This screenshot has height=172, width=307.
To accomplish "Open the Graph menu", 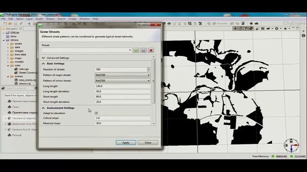I will coord(39,19).
